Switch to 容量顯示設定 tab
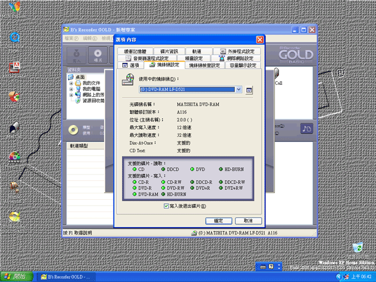Image resolution: width=376 pixels, height=282 pixels. click(243, 65)
